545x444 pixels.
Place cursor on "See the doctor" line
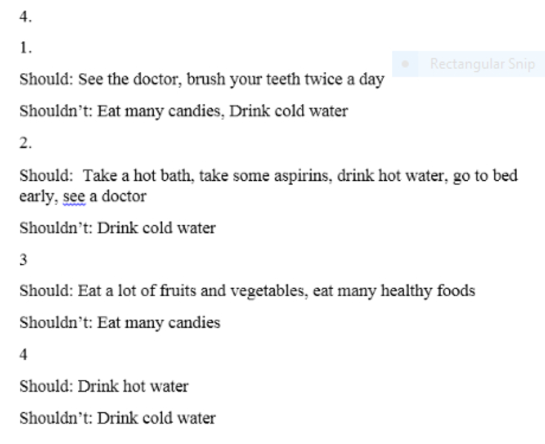click(202, 80)
